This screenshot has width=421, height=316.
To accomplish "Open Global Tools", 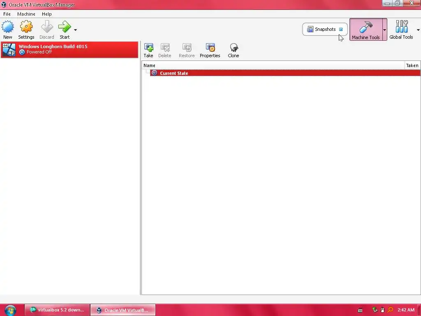I will tap(401, 30).
